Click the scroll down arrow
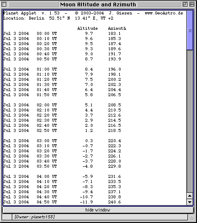 point(190,202)
